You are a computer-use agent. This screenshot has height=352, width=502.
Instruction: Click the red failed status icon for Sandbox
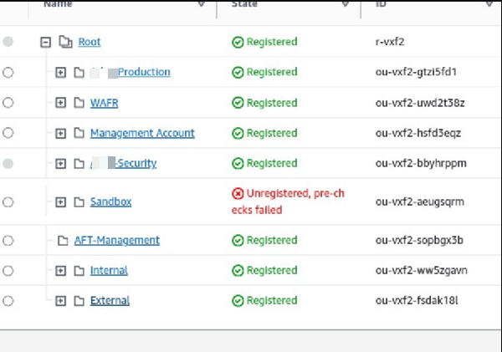coord(238,193)
